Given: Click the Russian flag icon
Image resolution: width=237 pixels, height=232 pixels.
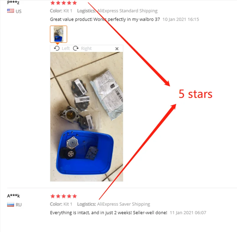Looking at the screenshot, I should click(11, 205).
